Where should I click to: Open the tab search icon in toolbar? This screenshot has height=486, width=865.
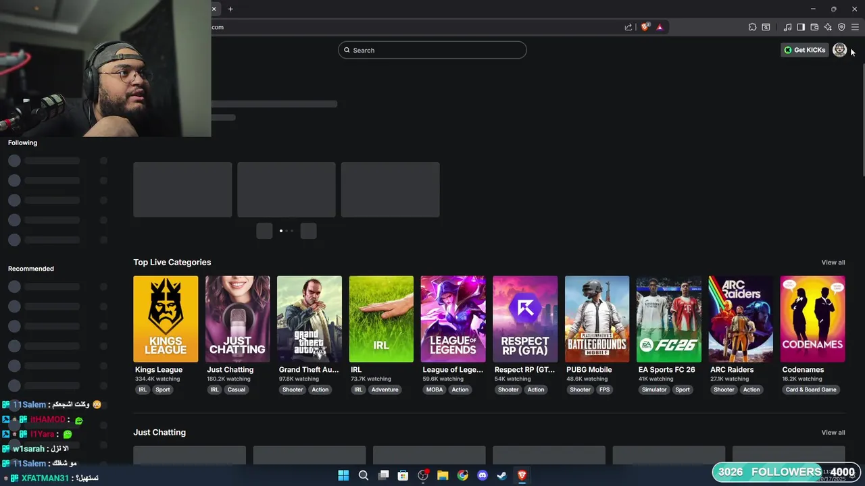pyautogui.click(x=766, y=27)
